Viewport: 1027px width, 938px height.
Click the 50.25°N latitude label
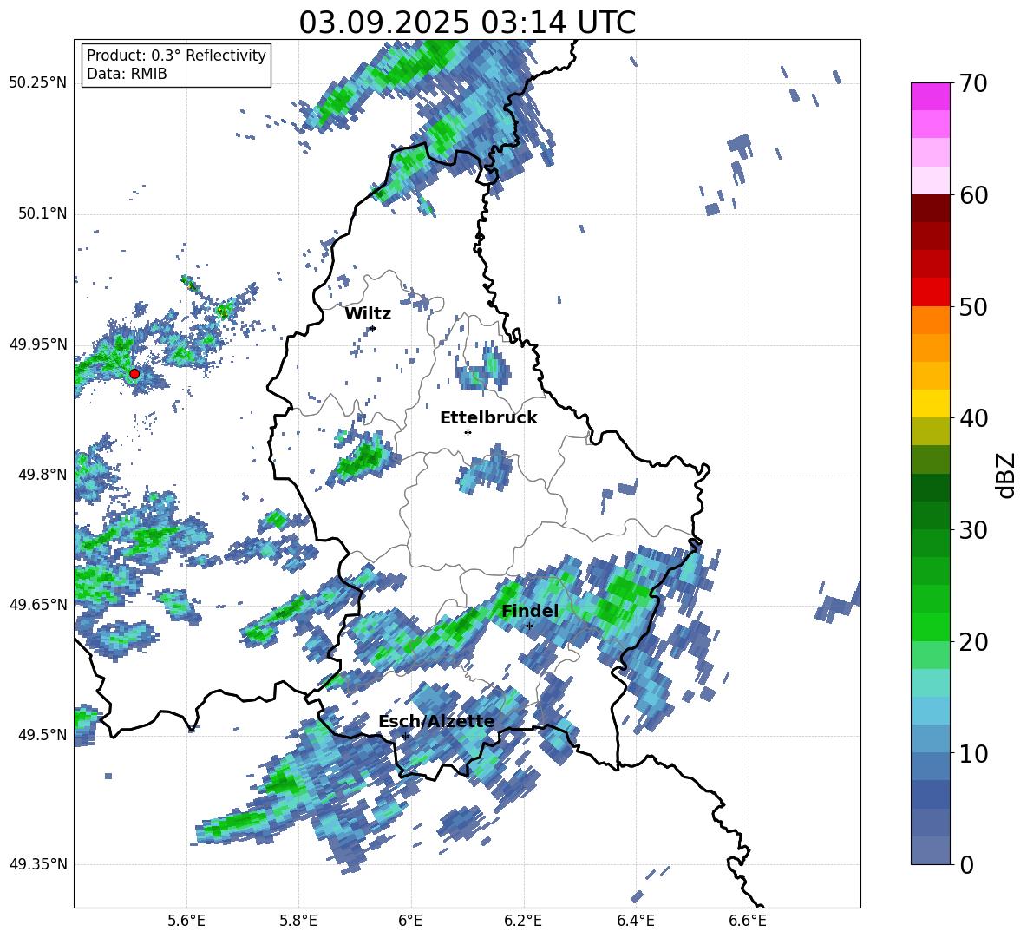coord(38,83)
